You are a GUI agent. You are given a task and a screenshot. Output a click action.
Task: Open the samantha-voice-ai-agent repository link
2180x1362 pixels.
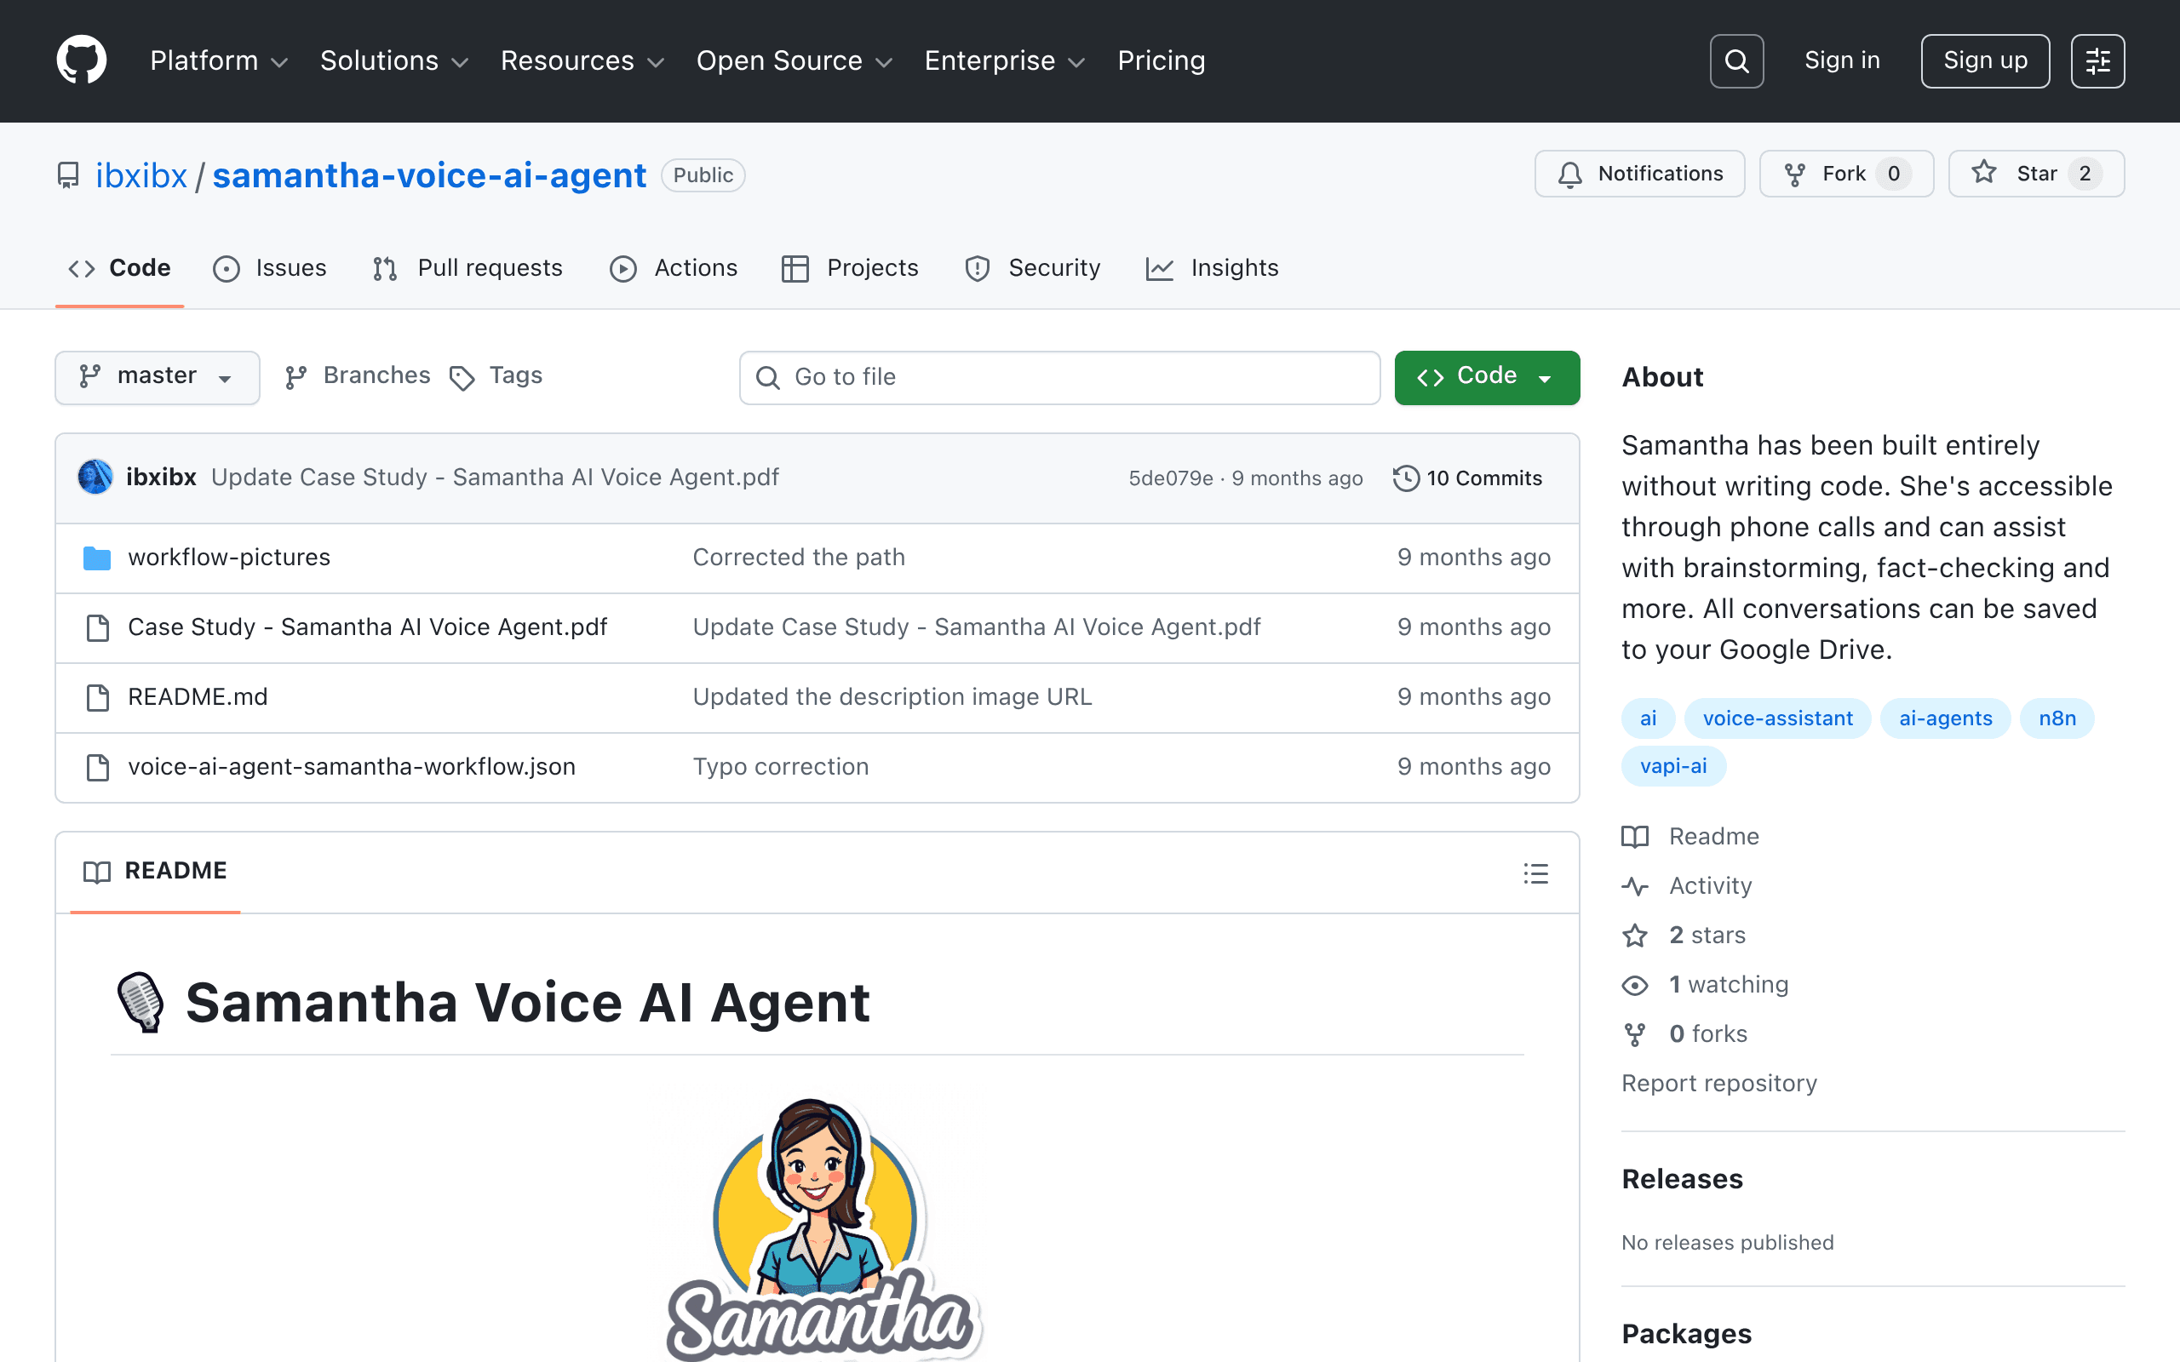pos(429,175)
